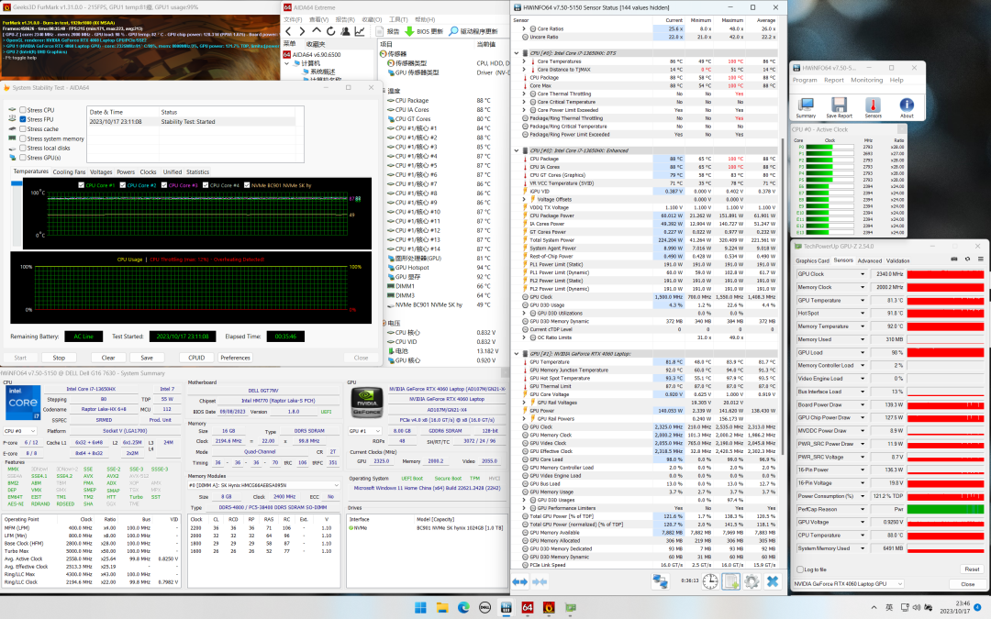Open Sensors via the thermometer icon

(x=873, y=104)
